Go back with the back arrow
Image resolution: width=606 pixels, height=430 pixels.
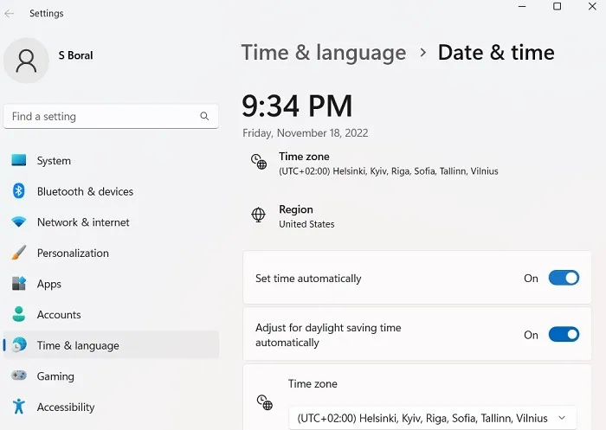click(10, 14)
